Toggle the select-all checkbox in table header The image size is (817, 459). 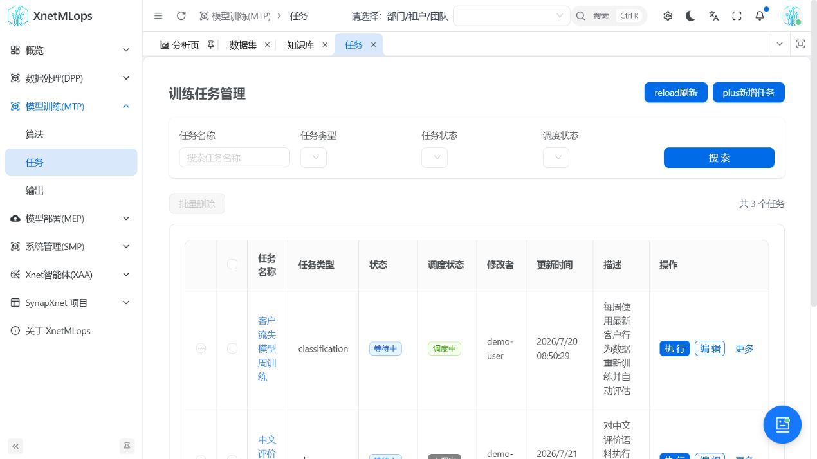[232, 264]
